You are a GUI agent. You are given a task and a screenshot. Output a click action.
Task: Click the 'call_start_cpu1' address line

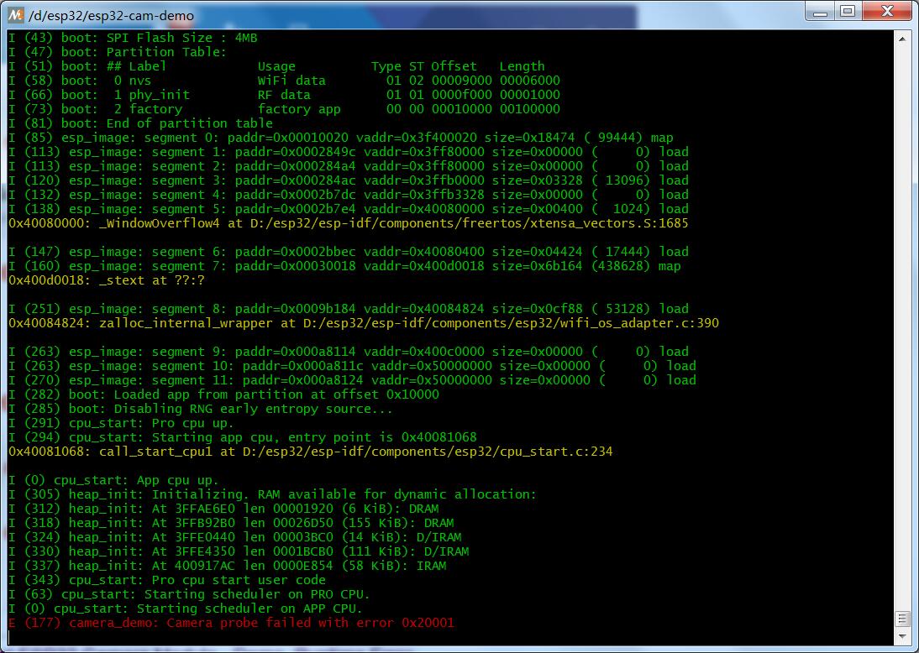coord(311,452)
